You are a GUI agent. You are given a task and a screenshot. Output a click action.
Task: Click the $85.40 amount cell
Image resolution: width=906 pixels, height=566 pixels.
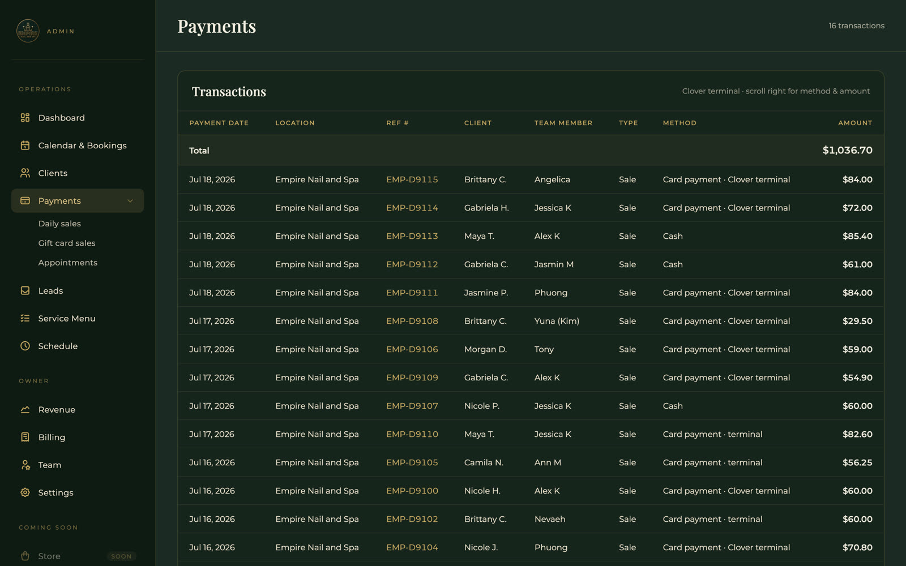(857, 236)
